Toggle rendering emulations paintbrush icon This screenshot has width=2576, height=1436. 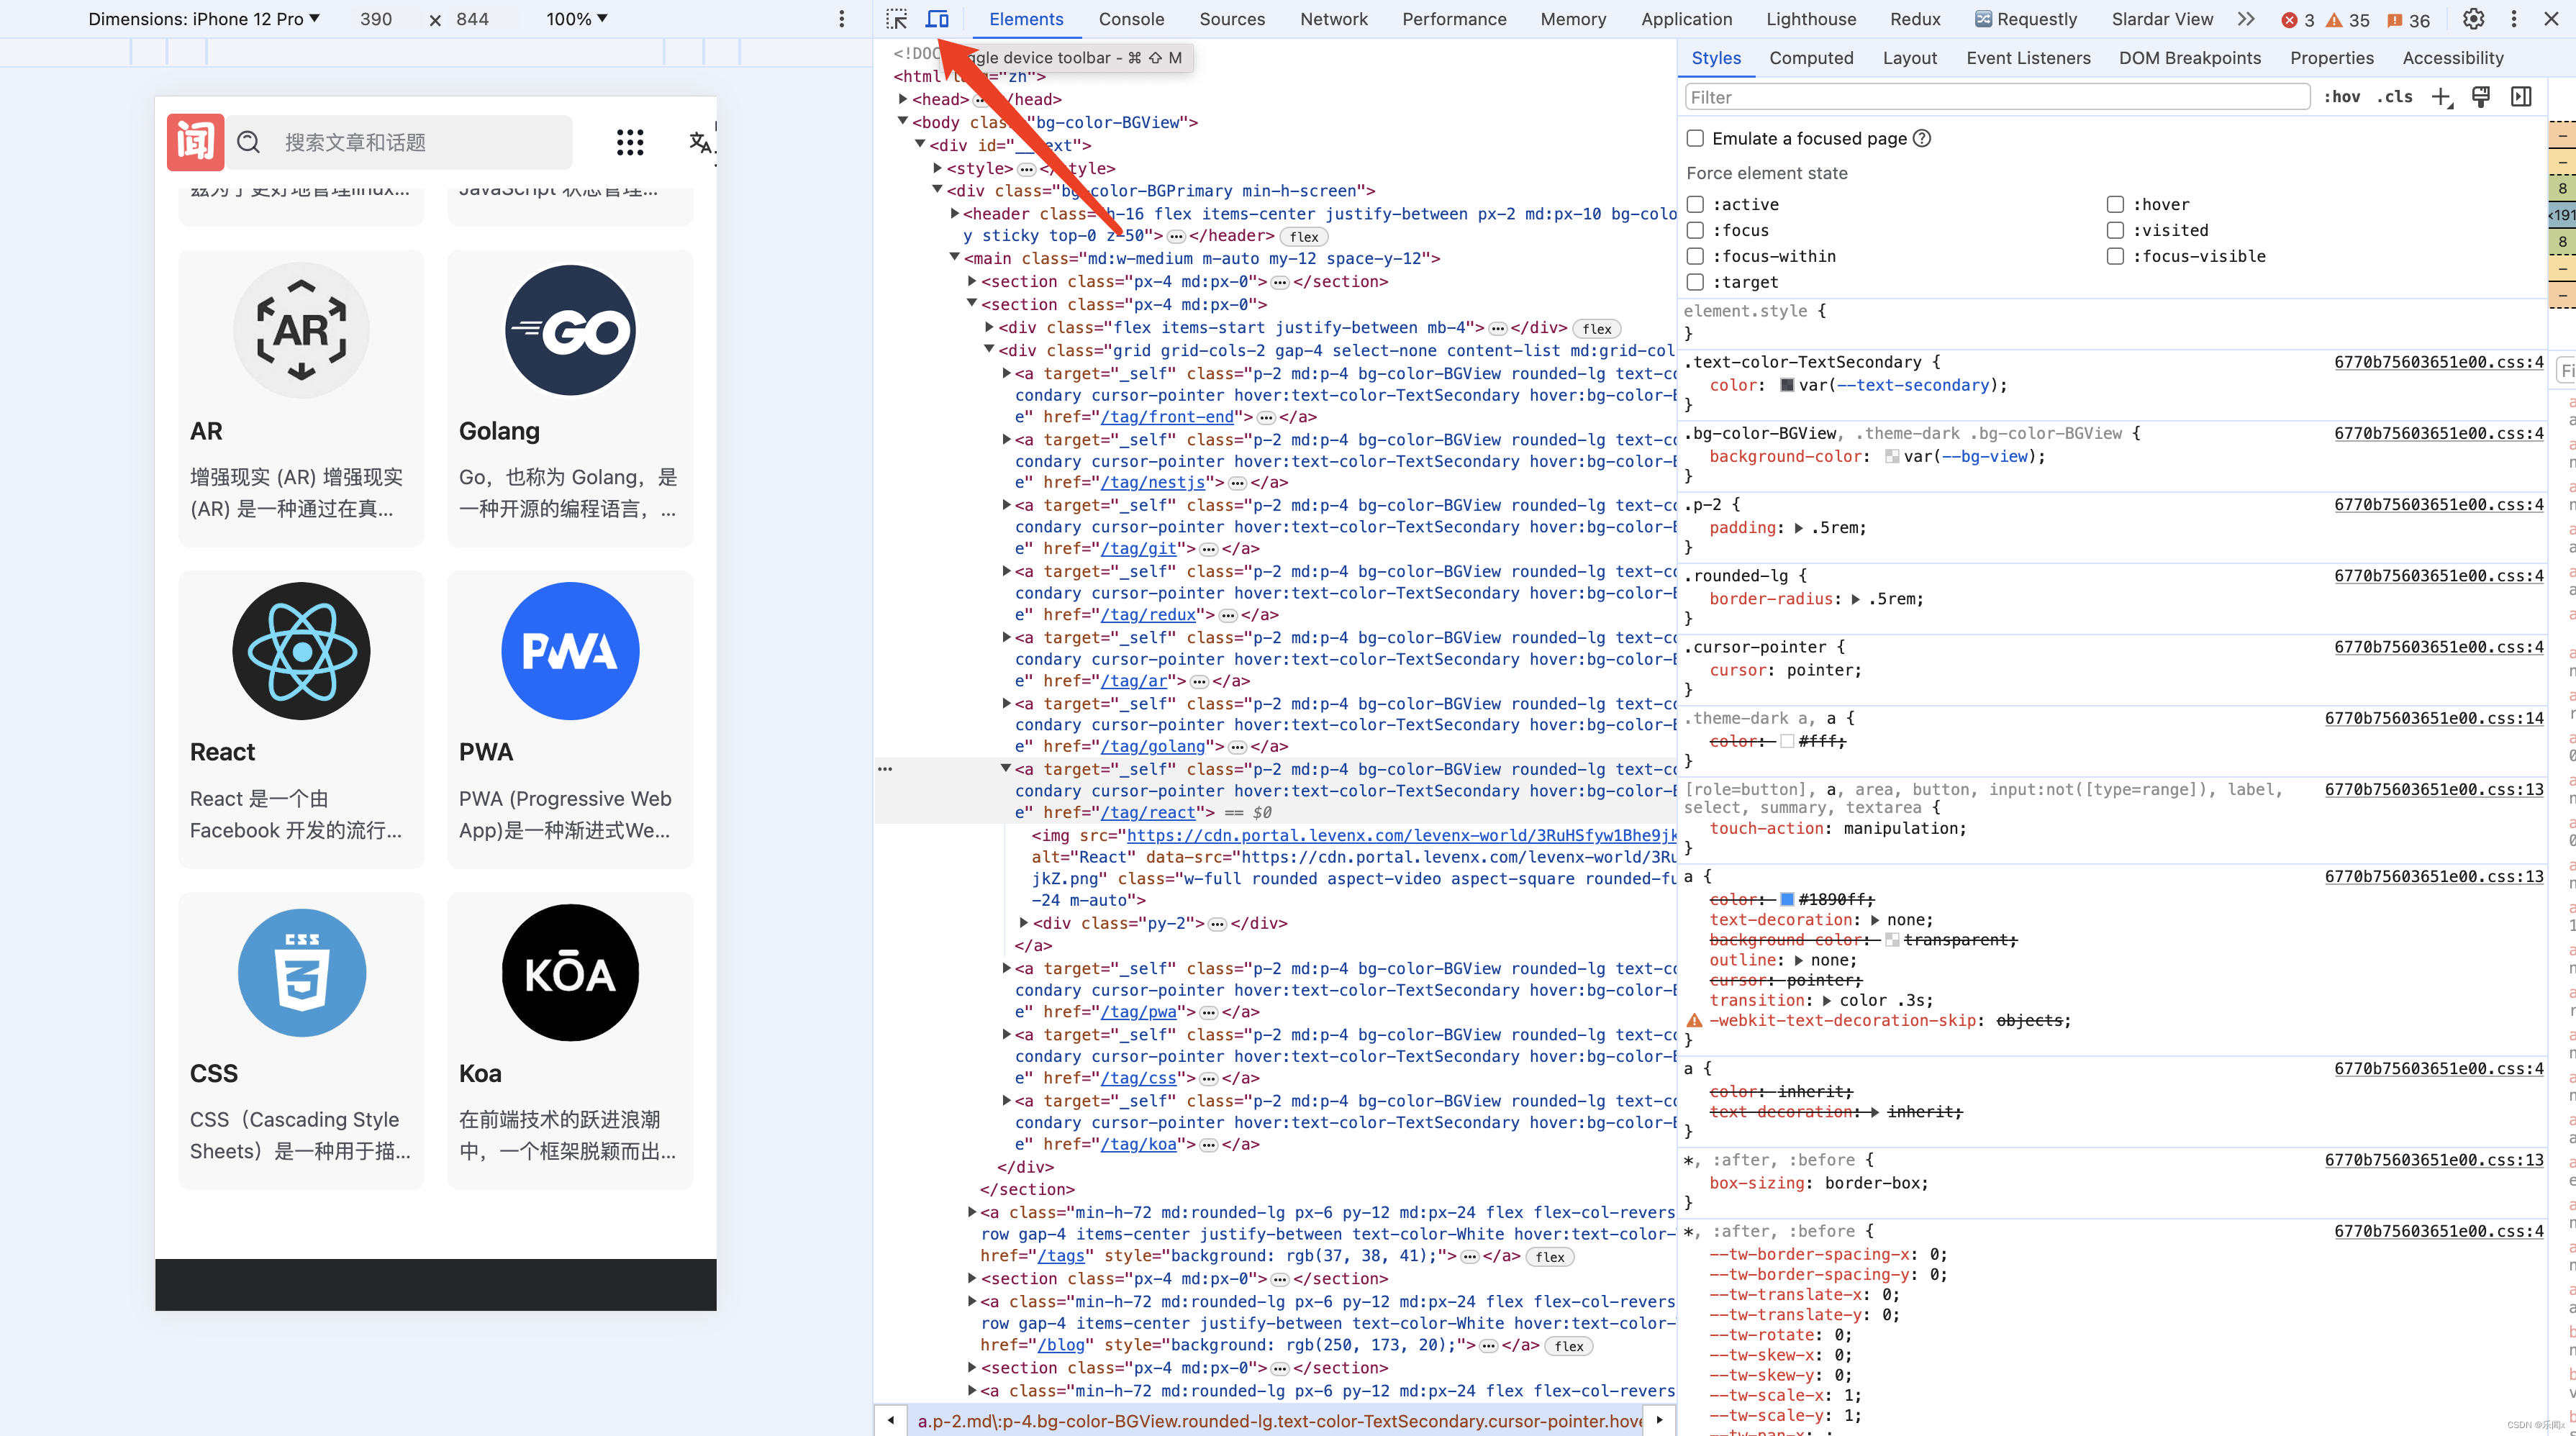(2481, 97)
